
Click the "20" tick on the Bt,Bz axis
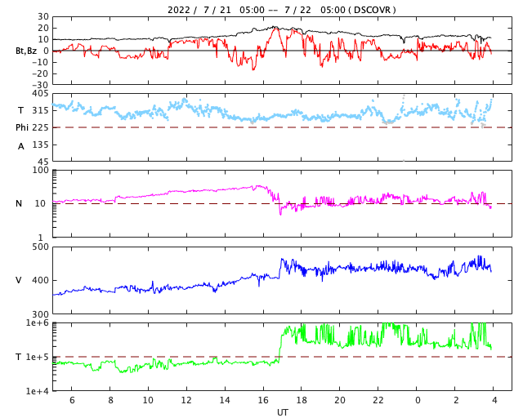tap(43, 28)
